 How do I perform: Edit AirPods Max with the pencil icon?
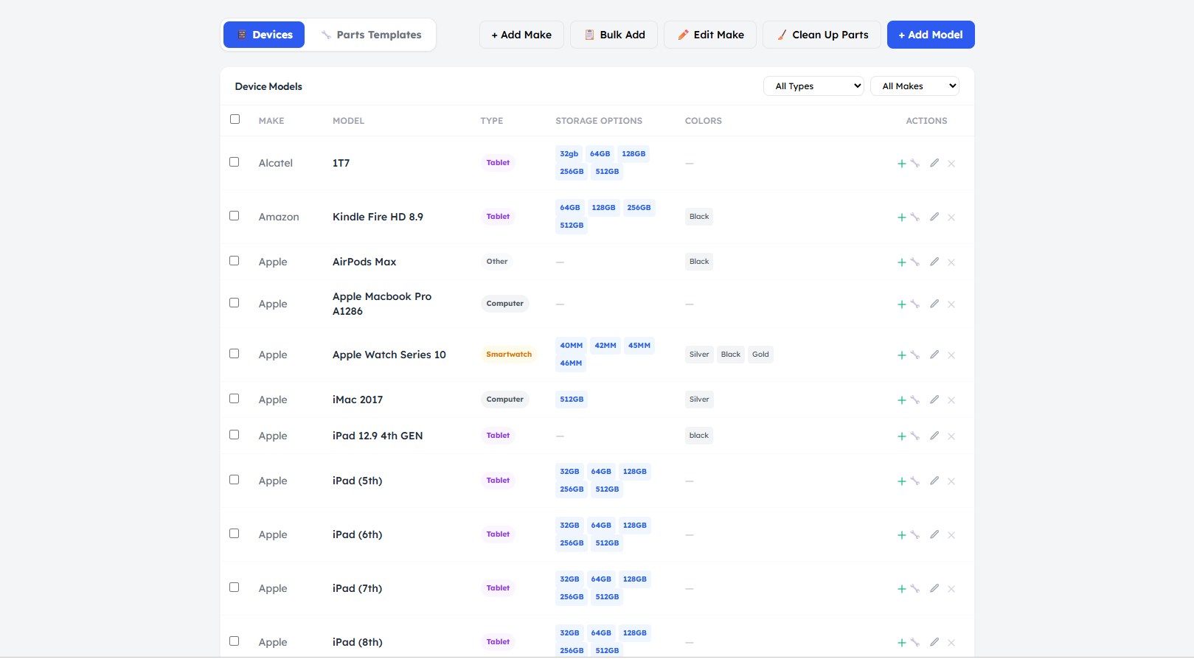[x=934, y=262]
